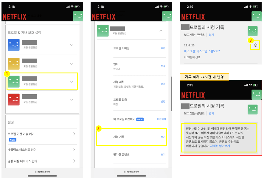264x181 pixels.
Task: Tap the lock icon beside netflix.com on the profile list screen
Action: [x=36, y=171]
